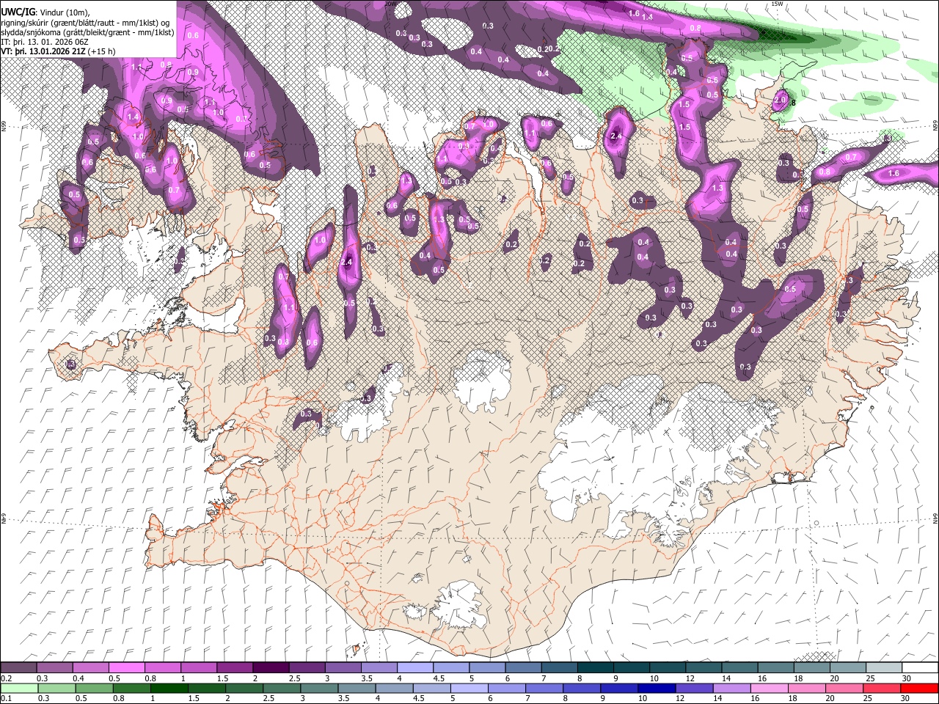Click the bright pink upper legend swatch at 0.5
Screen dimensions: 939x704
click(x=126, y=667)
